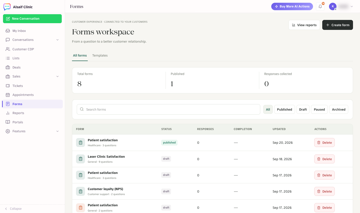
Task: Open Reports in sidebar
Action: [32, 113]
